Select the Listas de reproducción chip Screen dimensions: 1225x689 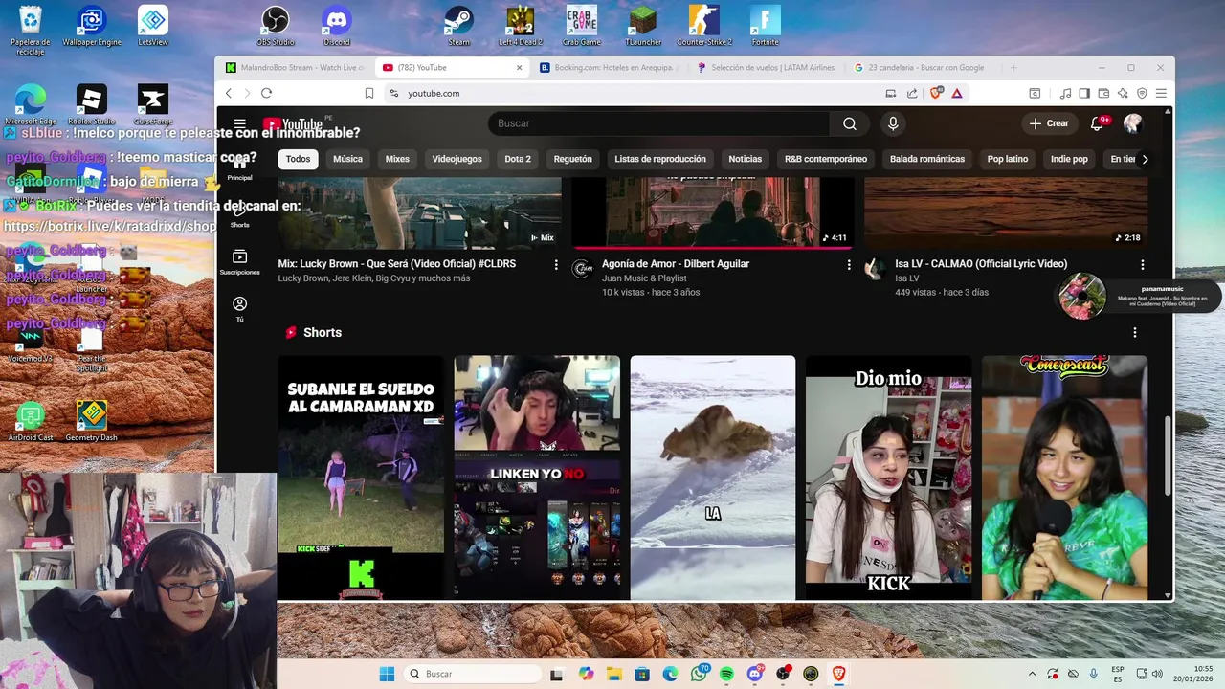point(660,159)
